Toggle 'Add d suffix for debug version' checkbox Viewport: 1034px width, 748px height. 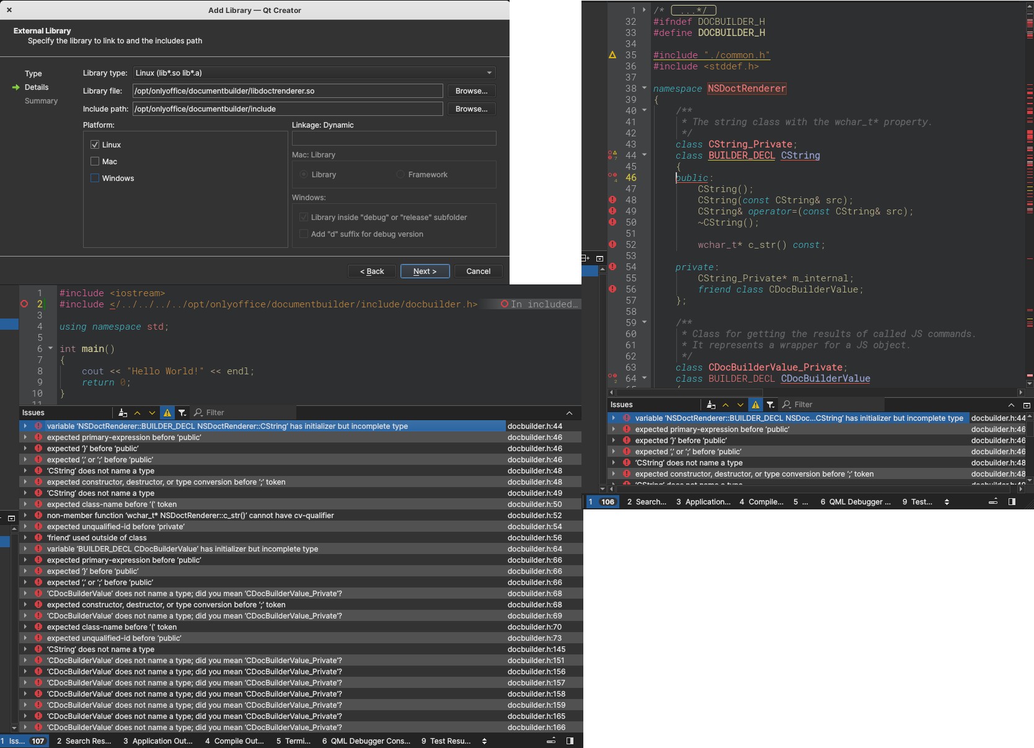point(304,234)
